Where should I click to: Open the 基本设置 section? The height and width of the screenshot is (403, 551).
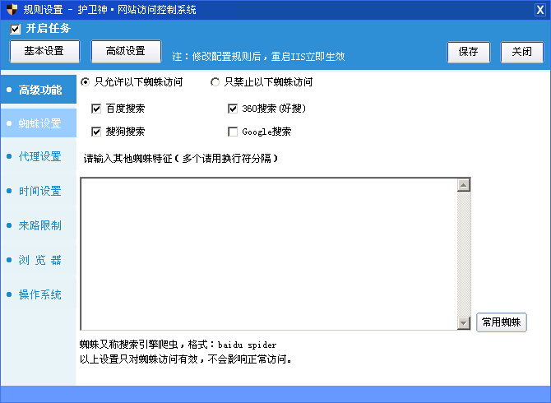click(x=44, y=51)
